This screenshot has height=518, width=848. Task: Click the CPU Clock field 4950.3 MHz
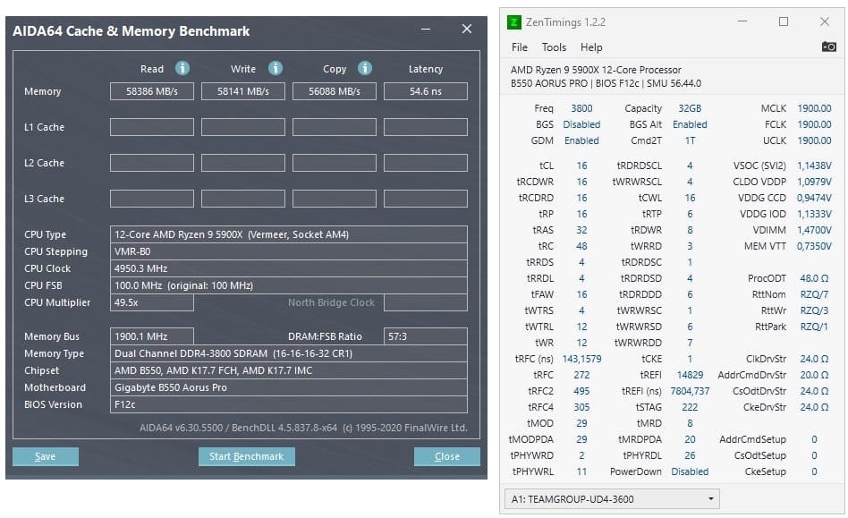pos(289,268)
